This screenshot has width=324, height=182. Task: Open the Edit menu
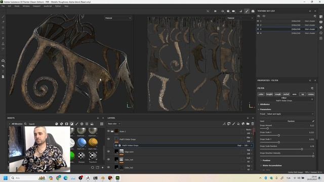[x=10, y=6]
